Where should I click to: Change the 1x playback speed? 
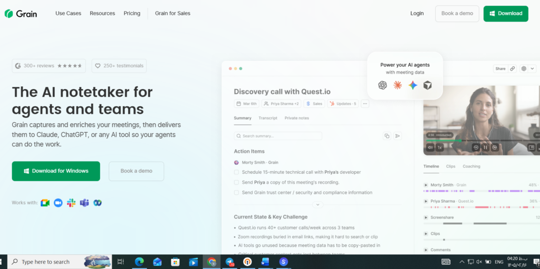point(439,147)
